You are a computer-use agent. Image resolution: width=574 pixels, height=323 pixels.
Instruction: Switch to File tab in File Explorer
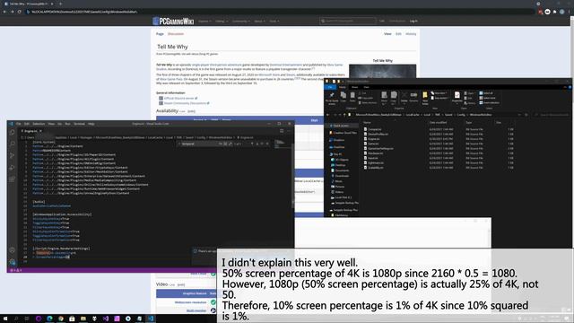coord(330,87)
